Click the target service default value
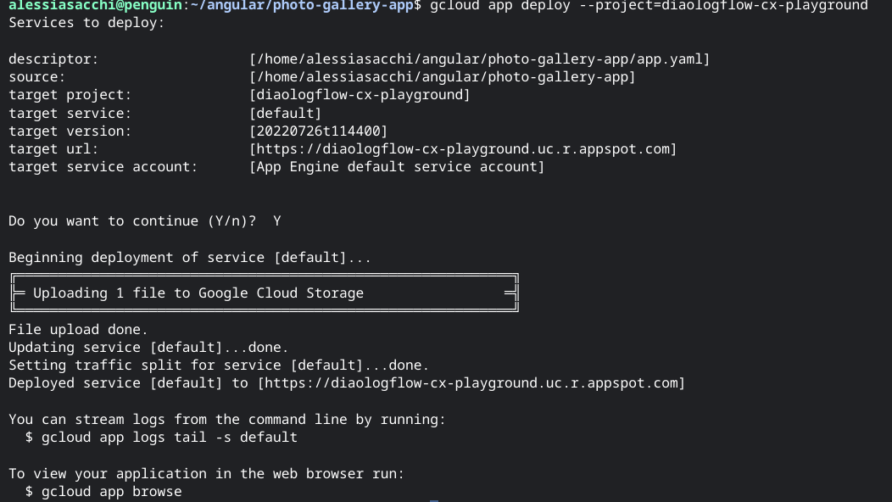This screenshot has width=892, height=502. coord(285,114)
